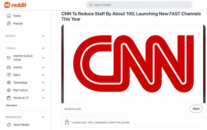Viewport: 207px width, 130px height.
Task: Click the Reddit Snoo logo icon
Action: pyautogui.click(x=7, y=5)
